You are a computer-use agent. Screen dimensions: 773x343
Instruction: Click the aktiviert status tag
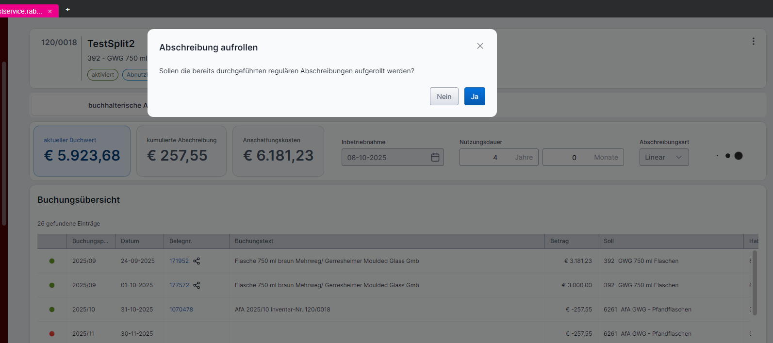(x=102, y=75)
